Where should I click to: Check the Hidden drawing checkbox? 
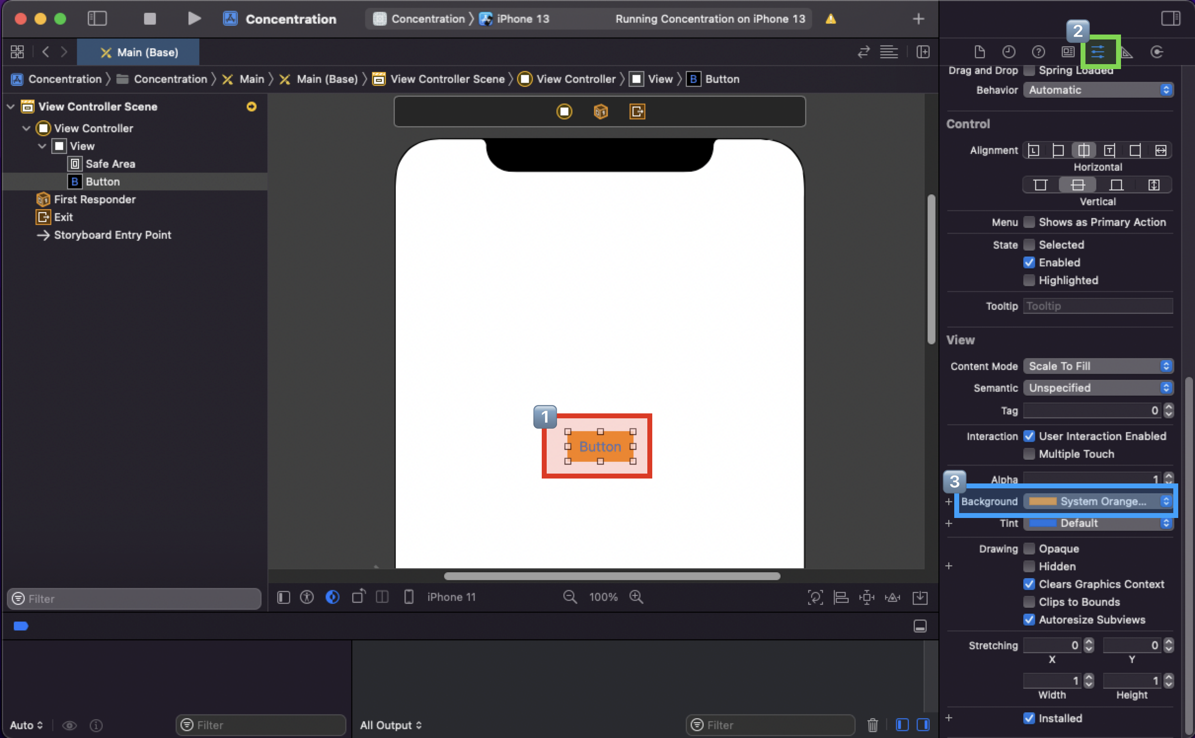point(1029,566)
